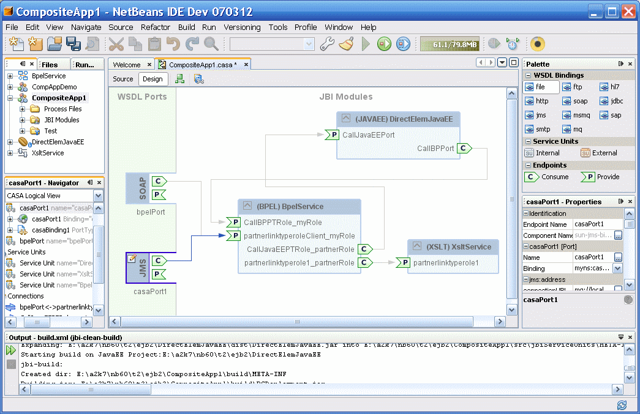This screenshot has width=640, height=414.
Task: Click the Find magnifier icon
Action: coord(211,44)
